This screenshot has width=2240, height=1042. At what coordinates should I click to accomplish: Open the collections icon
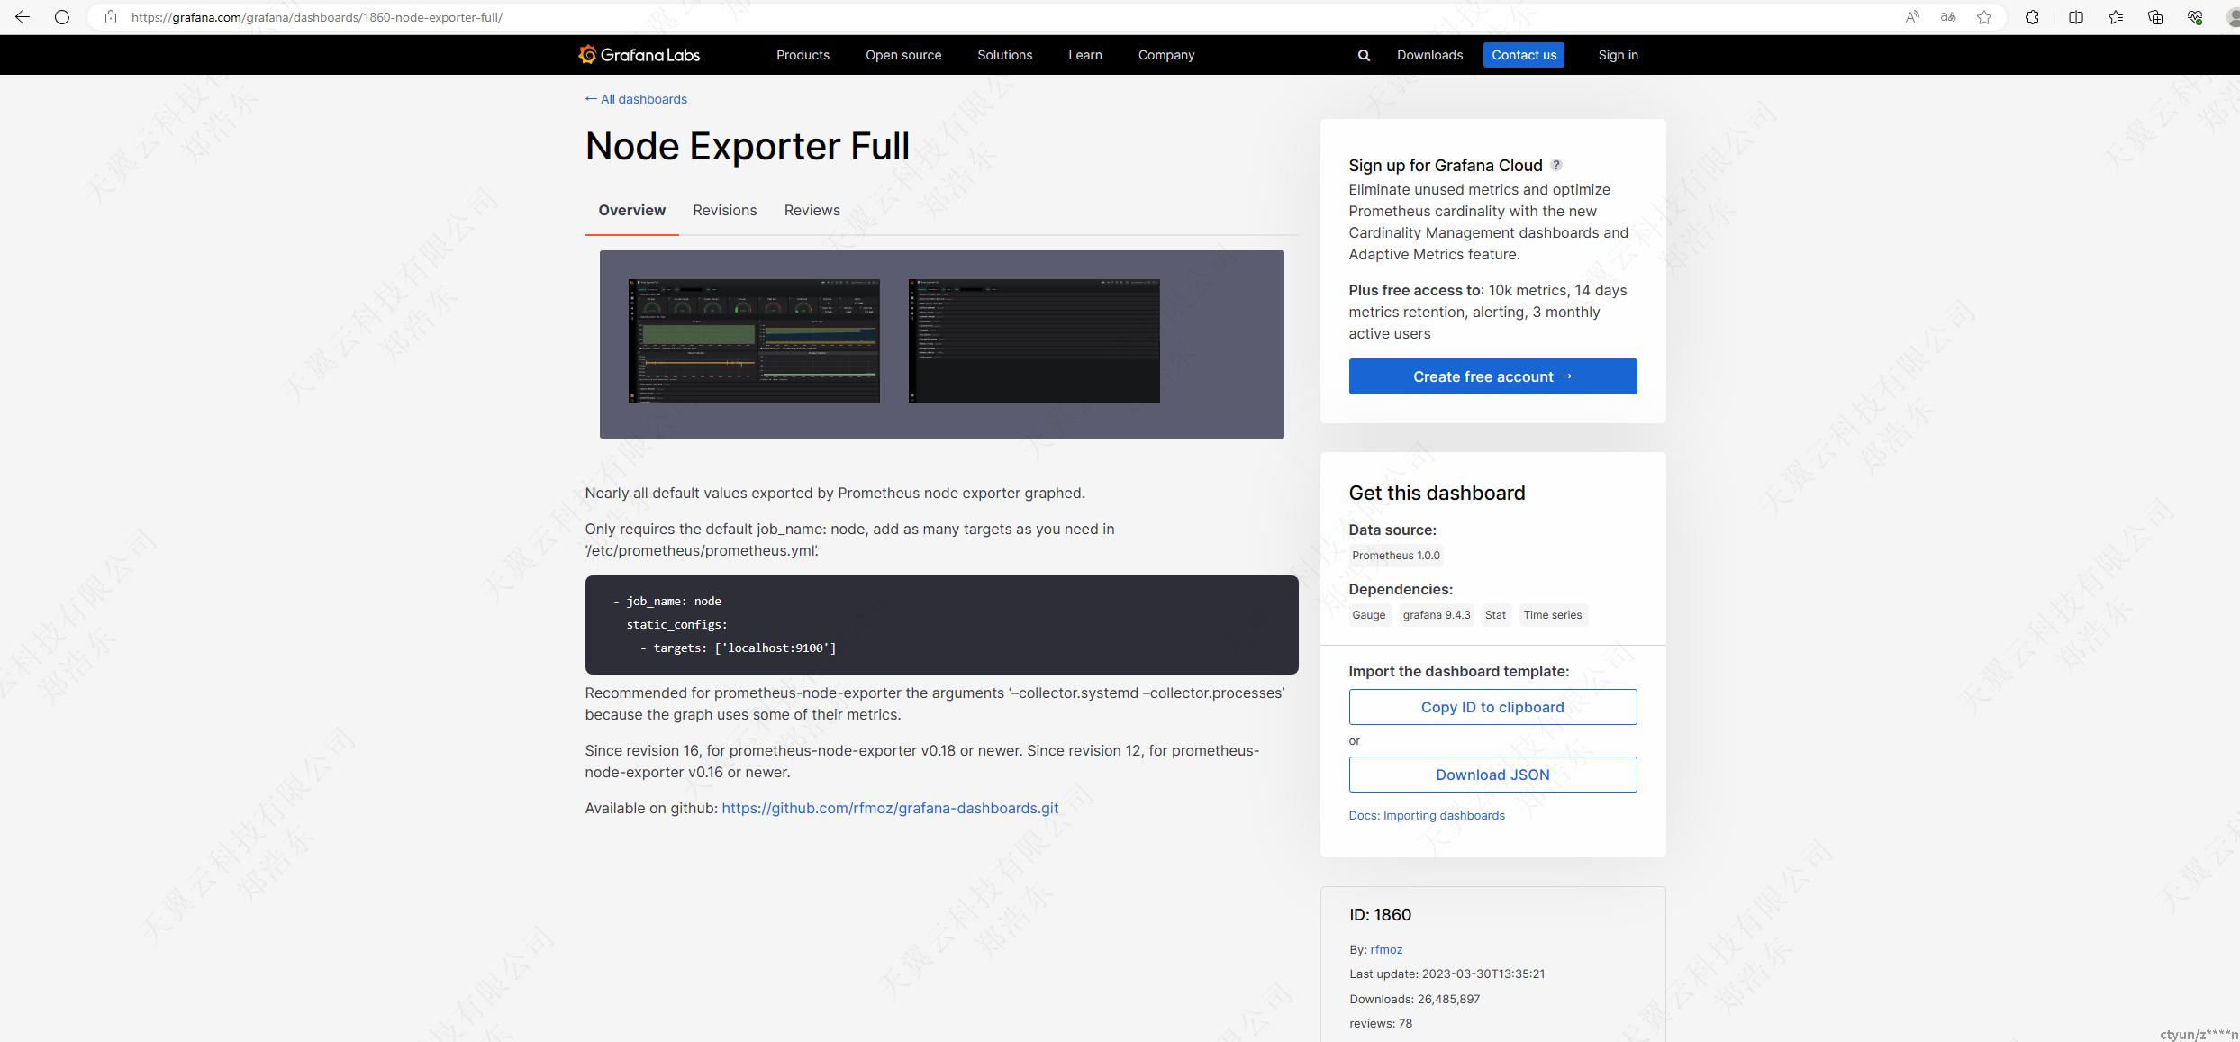[2155, 17]
